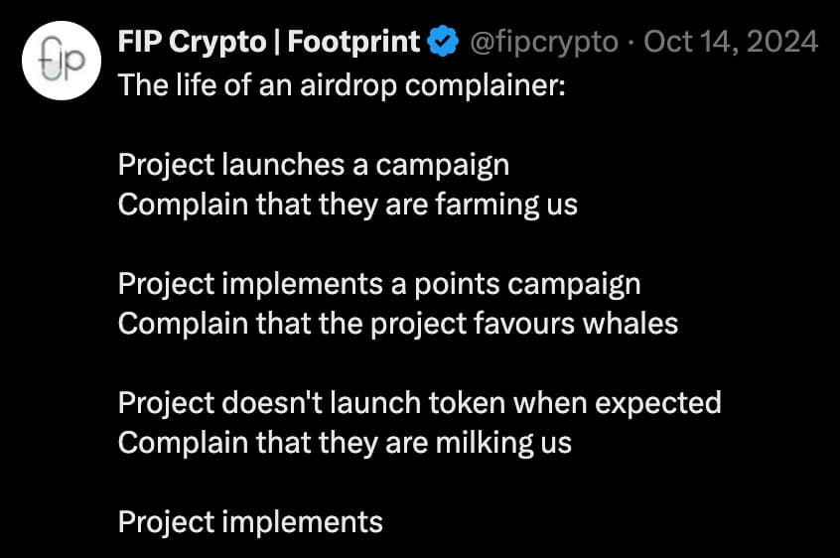The image size is (840, 558).
Task: Open the Oct 14, 2024 timestamp
Action: pos(731,42)
